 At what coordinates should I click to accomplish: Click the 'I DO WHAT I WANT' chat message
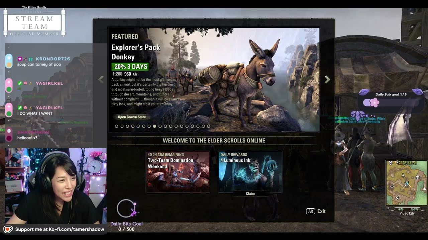pyautogui.click(x=35, y=113)
